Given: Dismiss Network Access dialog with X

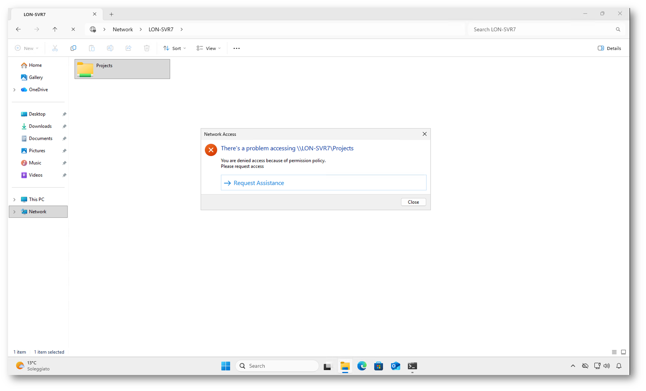Looking at the screenshot, I should pyautogui.click(x=424, y=134).
